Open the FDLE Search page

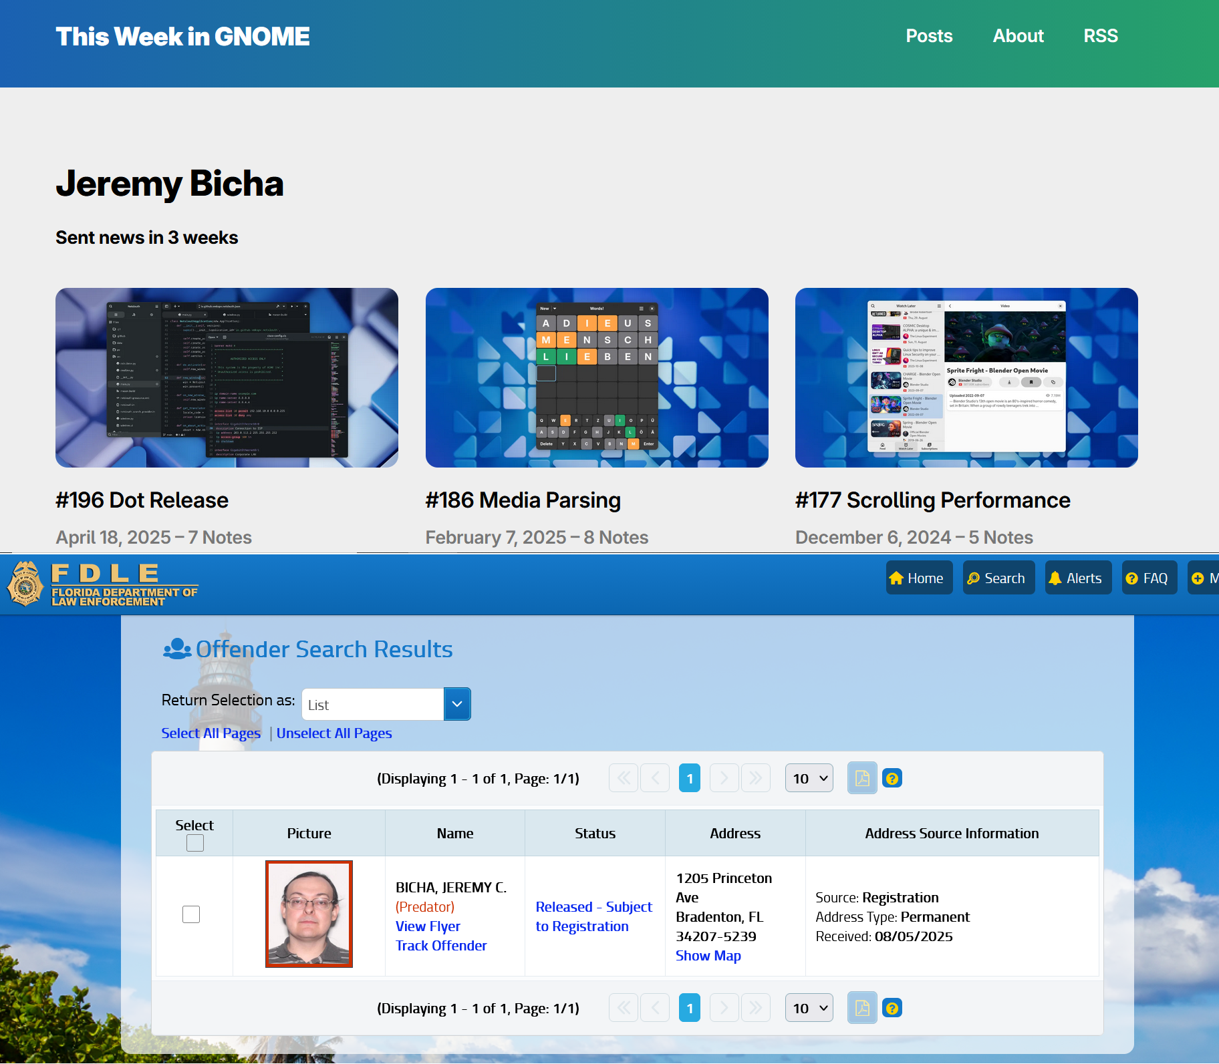[998, 578]
